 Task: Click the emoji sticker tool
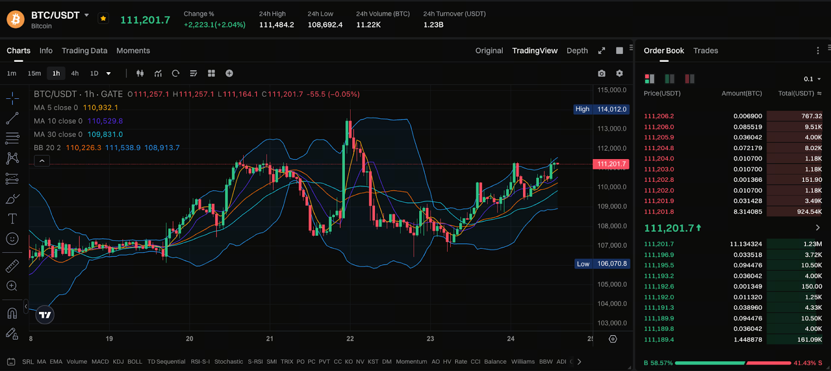pyautogui.click(x=12, y=239)
